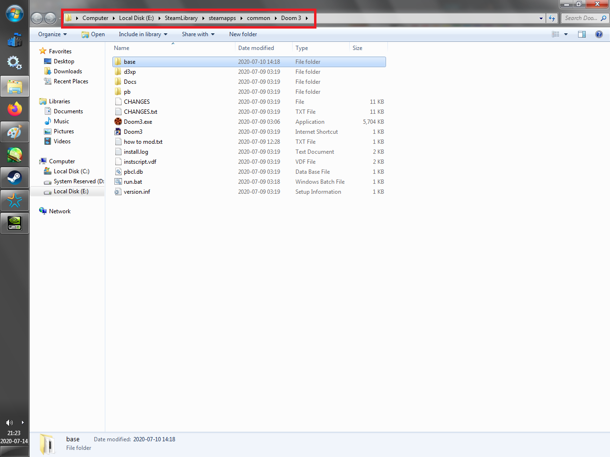Select the pb folder icon
The image size is (610, 457).
(x=118, y=92)
